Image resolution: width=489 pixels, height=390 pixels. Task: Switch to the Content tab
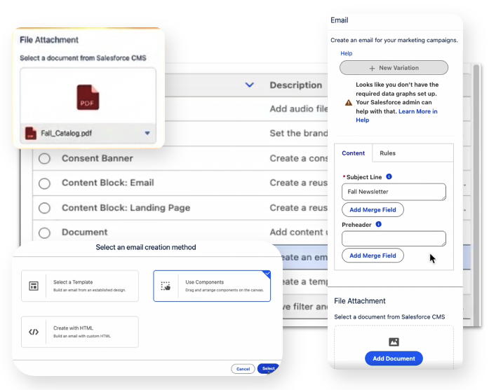(354, 153)
